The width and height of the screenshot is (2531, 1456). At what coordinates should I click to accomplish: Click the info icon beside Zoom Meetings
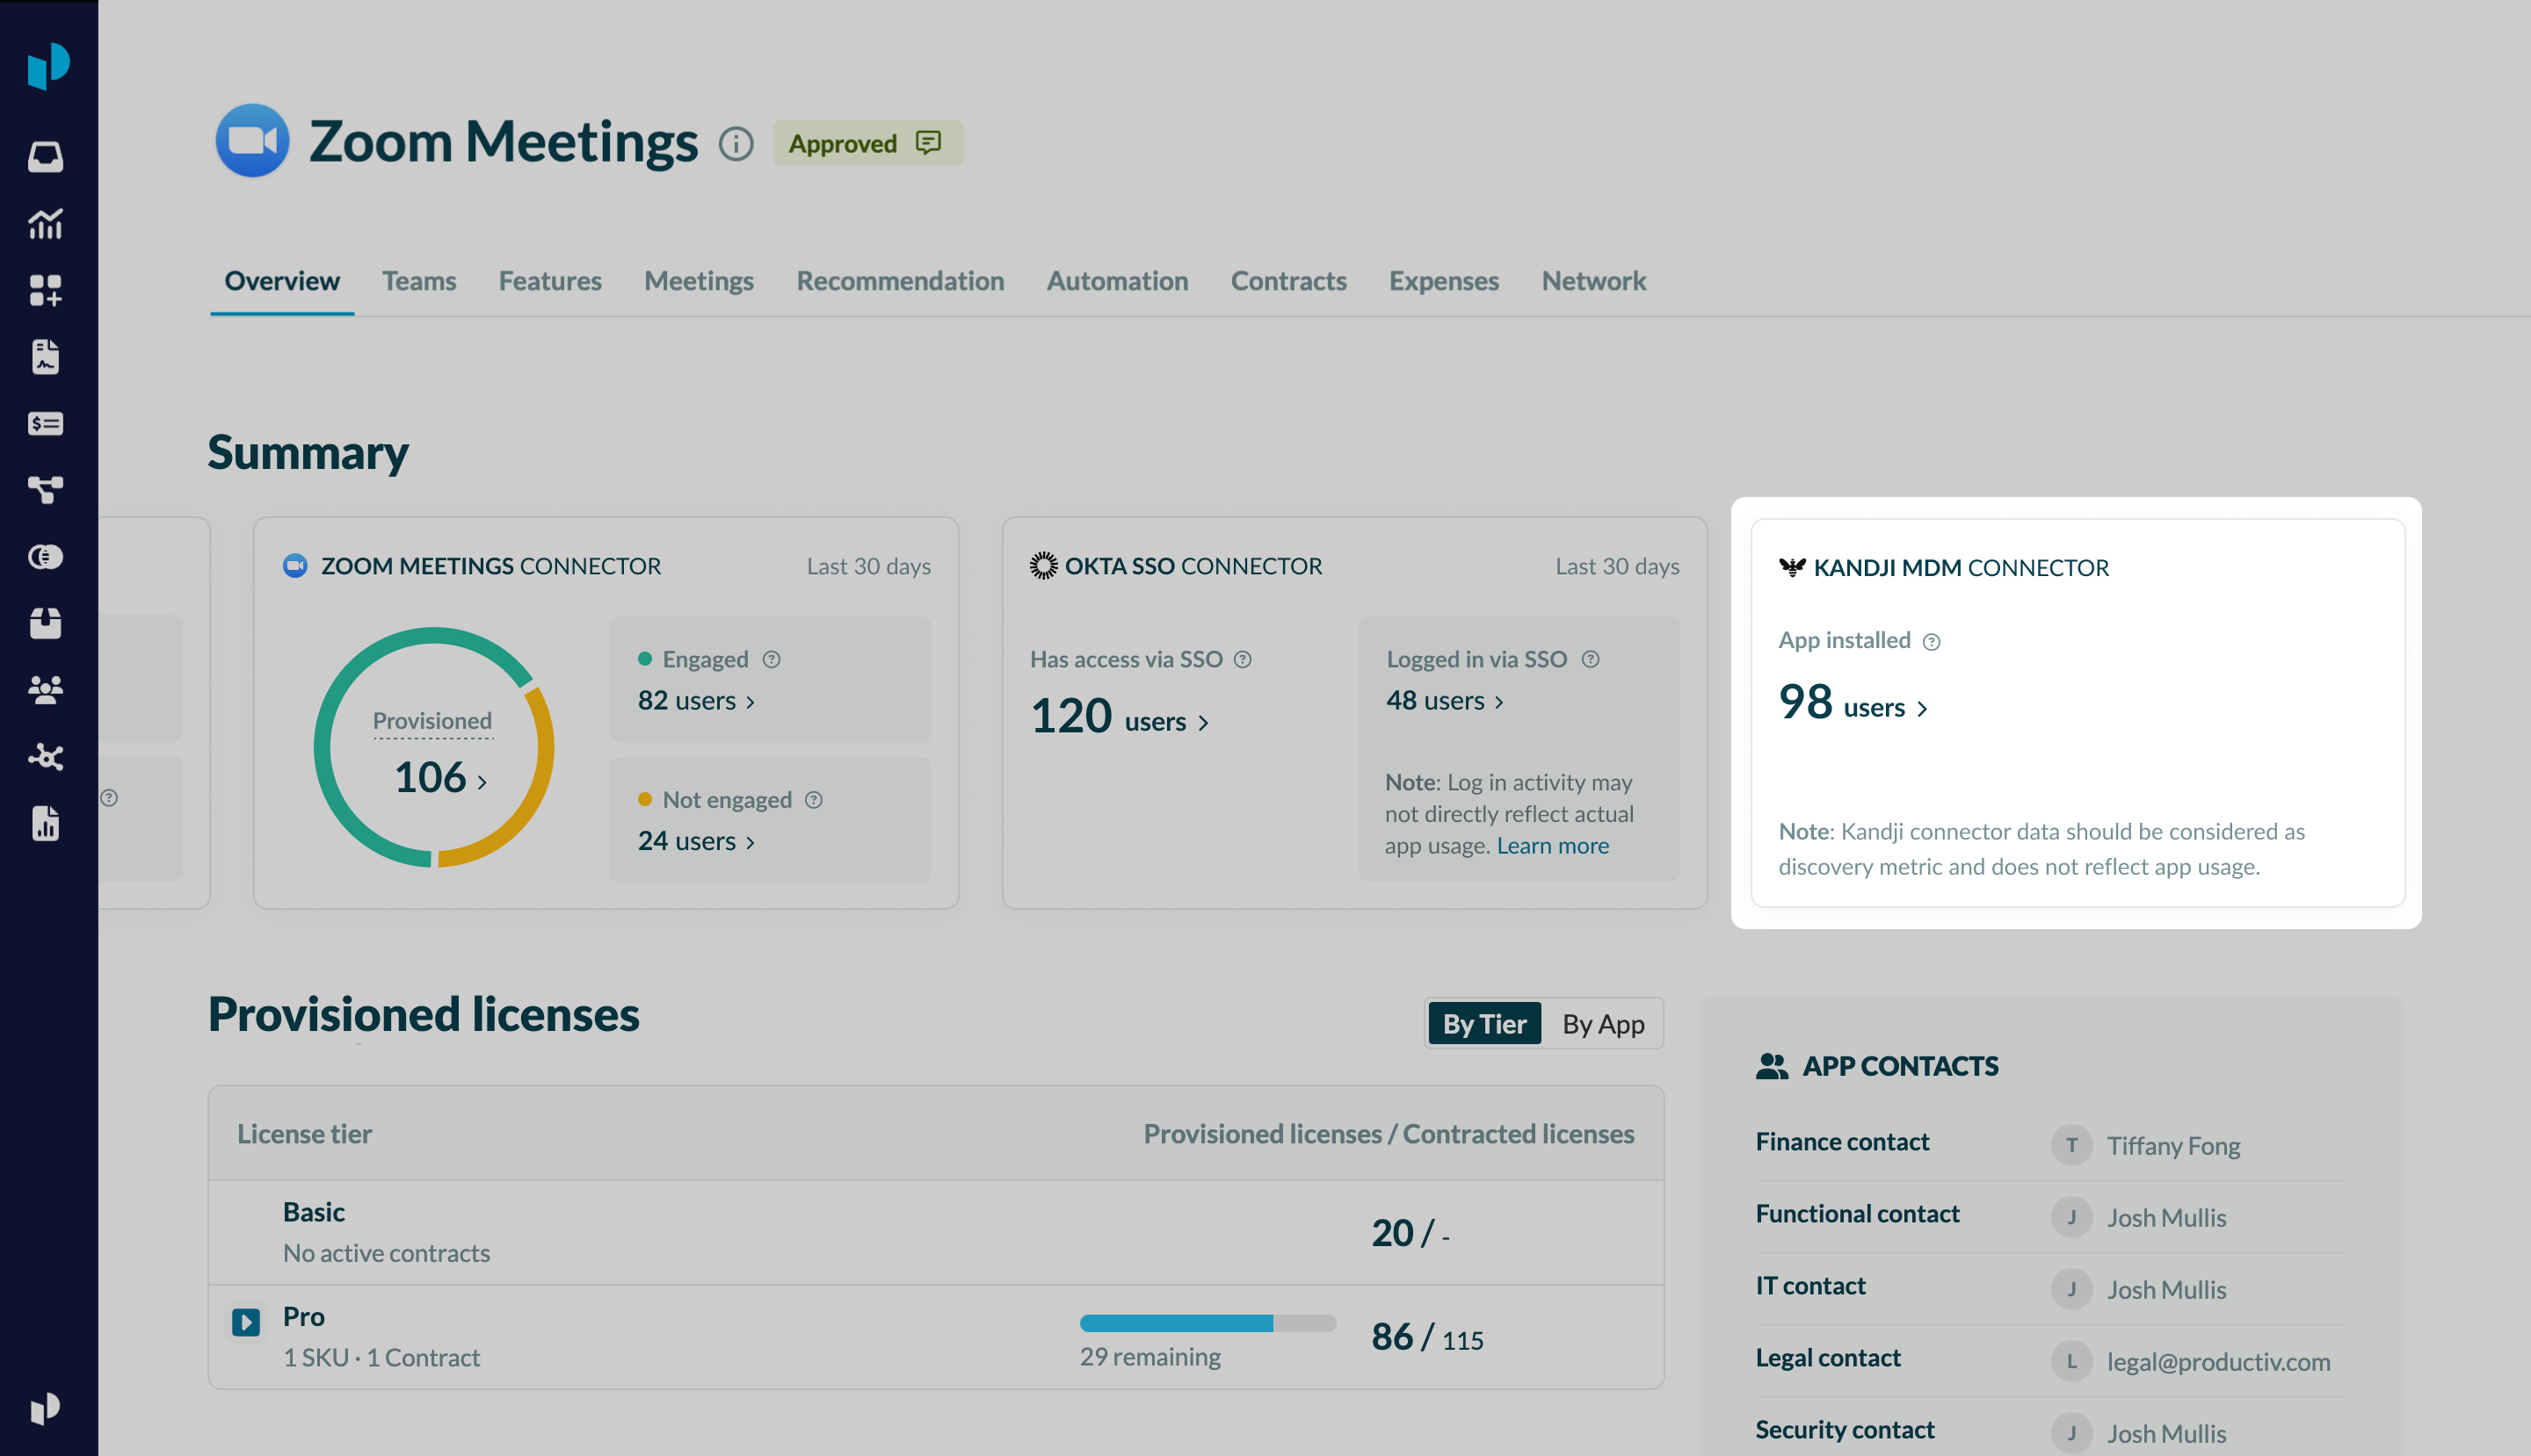point(736,144)
